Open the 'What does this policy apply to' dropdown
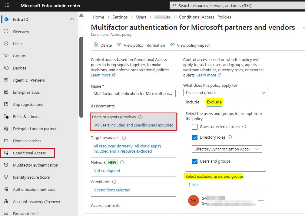This screenshot has height=216, width=305. [x=225, y=93]
